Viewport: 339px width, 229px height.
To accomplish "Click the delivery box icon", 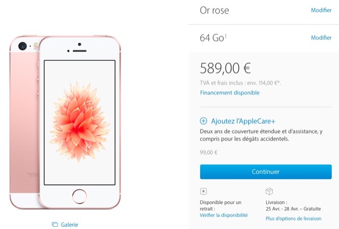I will pyautogui.click(x=269, y=191).
